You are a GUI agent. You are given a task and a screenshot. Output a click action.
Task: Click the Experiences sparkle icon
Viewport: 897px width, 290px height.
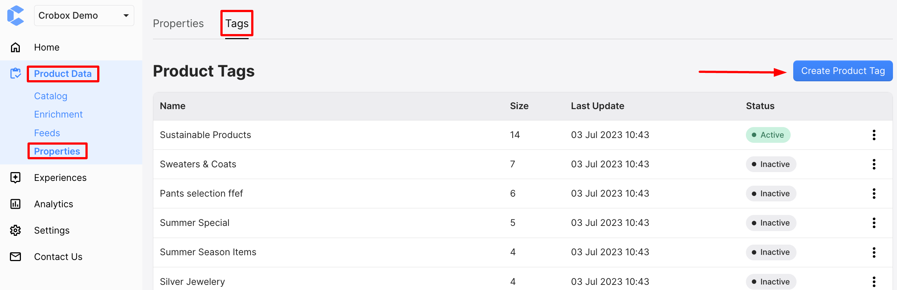[x=15, y=178]
